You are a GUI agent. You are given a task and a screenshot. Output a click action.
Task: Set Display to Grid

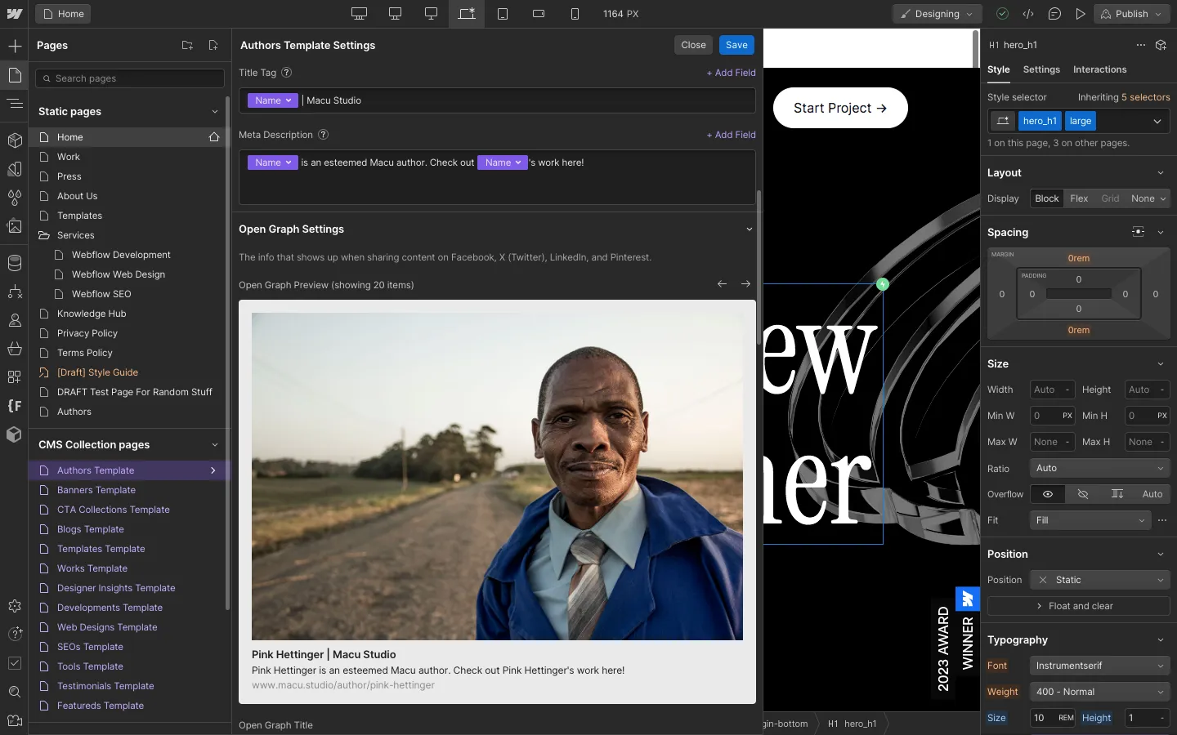click(1109, 198)
